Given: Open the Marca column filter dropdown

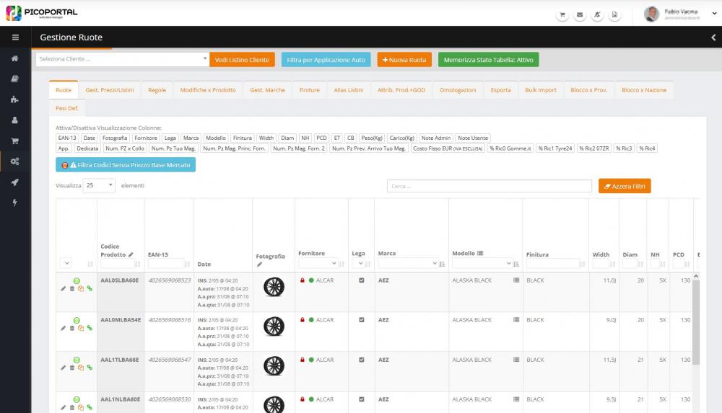Looking at the screenshot, I should pos(408,264).
